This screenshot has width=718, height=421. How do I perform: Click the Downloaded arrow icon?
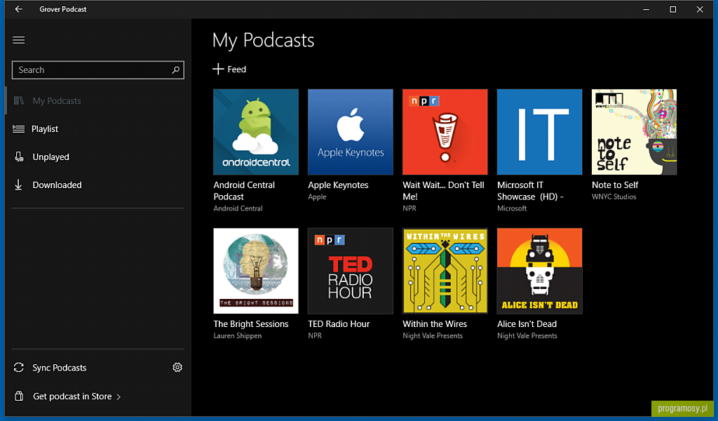18,185
